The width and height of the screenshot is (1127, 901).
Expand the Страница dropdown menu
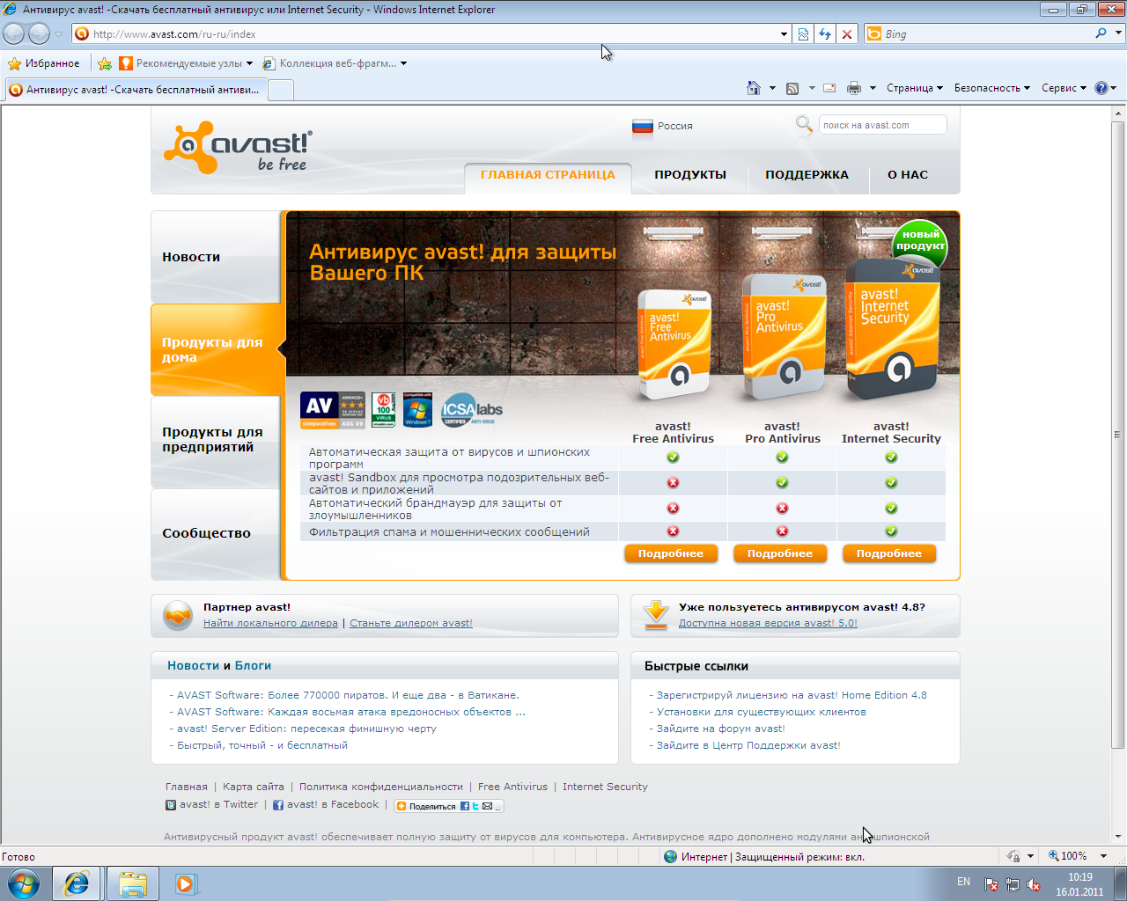point(914,88)
